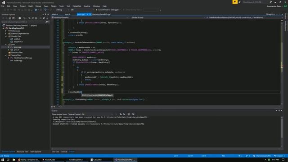Switch to the proc.h editor tab
Viewport: 288px width, 162px height.
click(x=67, y=14)
